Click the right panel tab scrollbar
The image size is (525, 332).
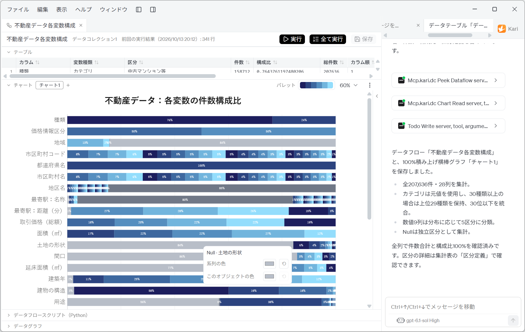pos(450,35)
